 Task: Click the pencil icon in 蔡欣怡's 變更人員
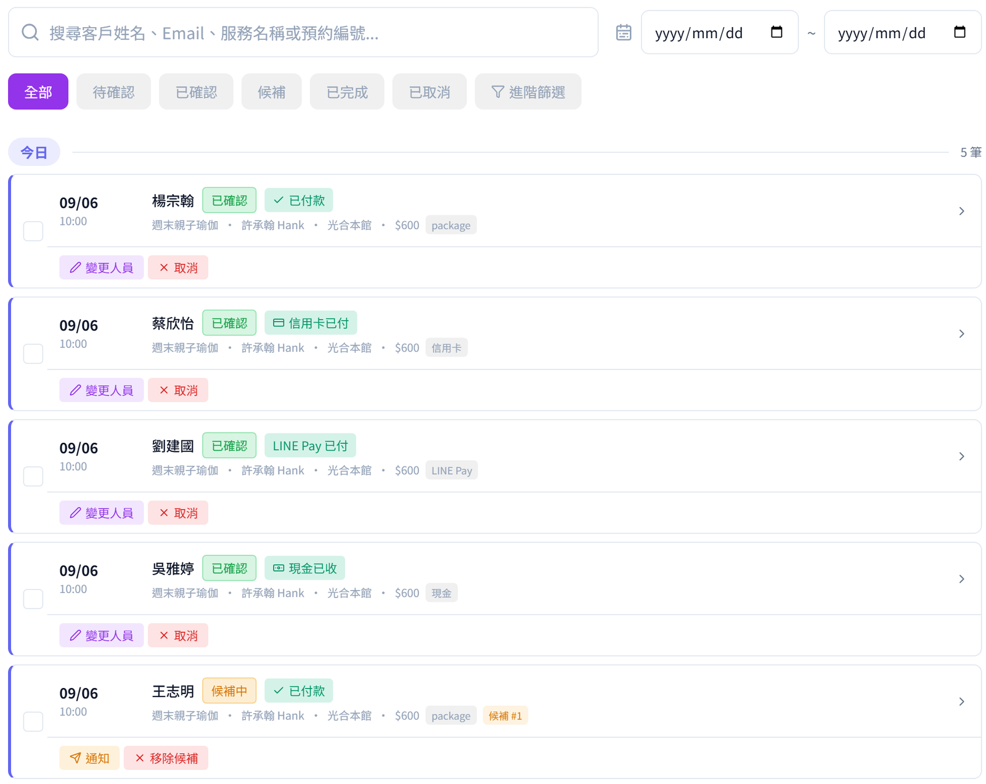(x=75, y=390)
